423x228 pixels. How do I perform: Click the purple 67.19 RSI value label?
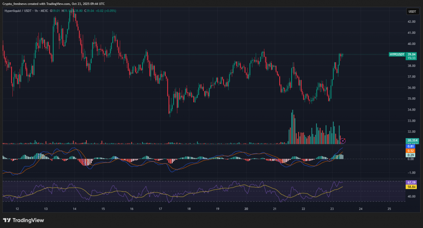tap(411, 182)
